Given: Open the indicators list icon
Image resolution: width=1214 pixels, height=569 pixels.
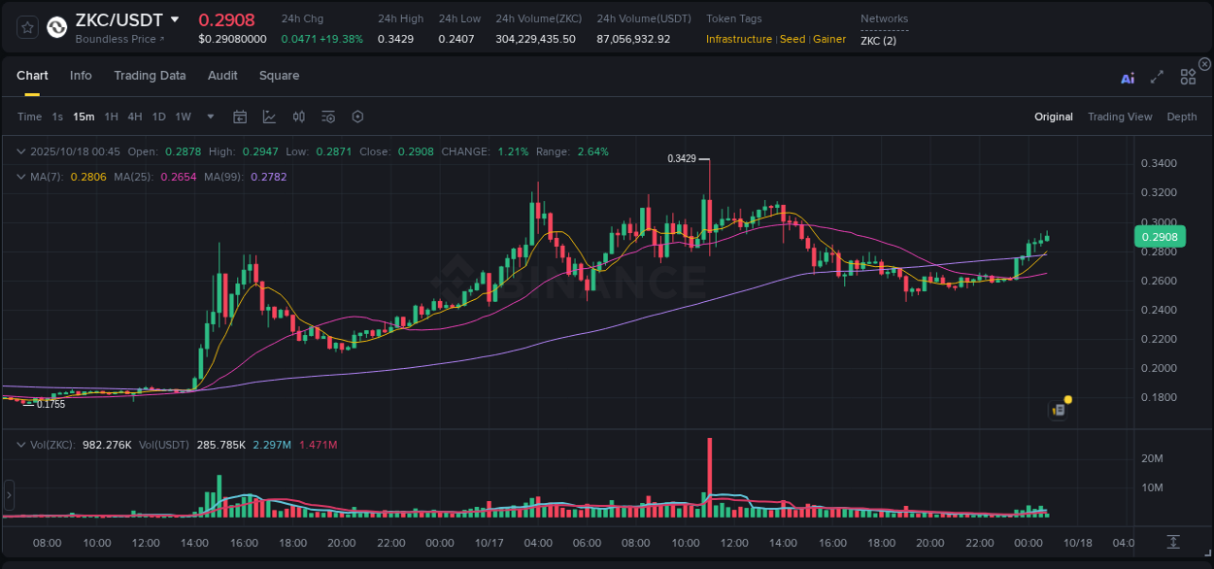Looking at the screenshot, I should [x=327, y=117].
